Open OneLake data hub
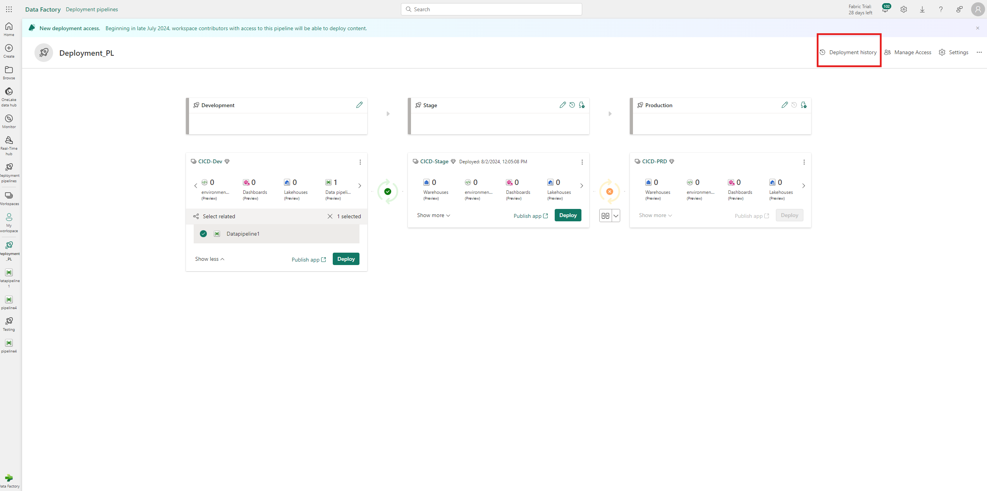This screenshot has width=987, height=491. pyautogui.click(x=9, y=97)
